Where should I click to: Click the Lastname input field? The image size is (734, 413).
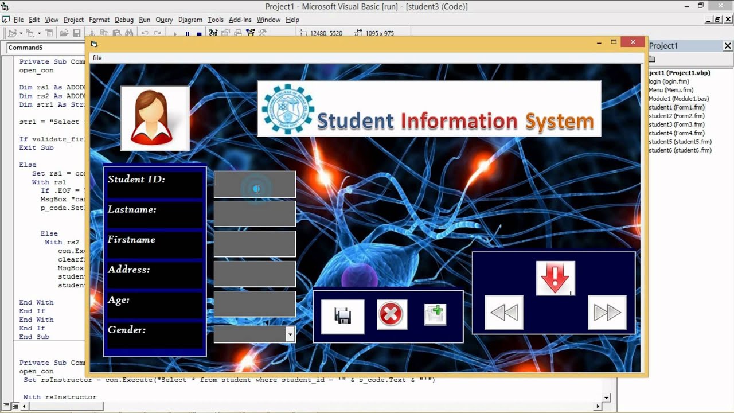tap(255, 213)
